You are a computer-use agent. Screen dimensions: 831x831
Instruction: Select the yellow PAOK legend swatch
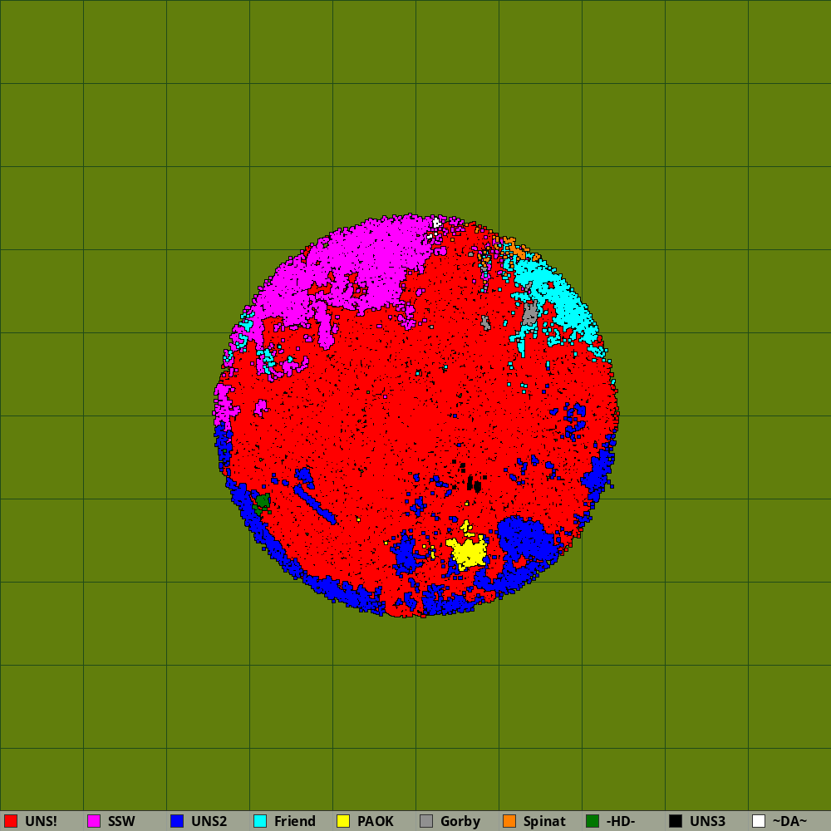(x=343, y=821)
